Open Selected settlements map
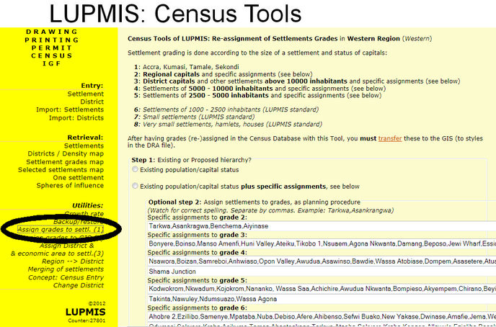This screenshot has width=496, height=327. point(61,170)
